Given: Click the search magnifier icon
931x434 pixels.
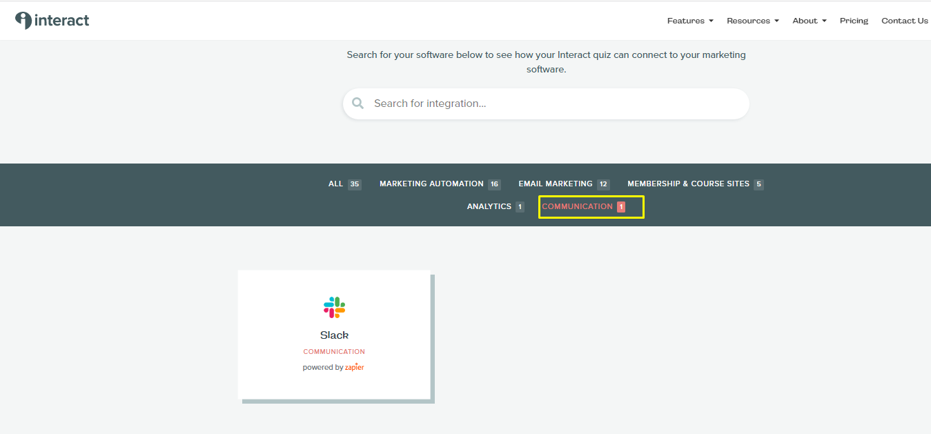Looking at the screenshot, I should pos(357,103).
